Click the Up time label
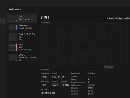 (x=44, y=89)
